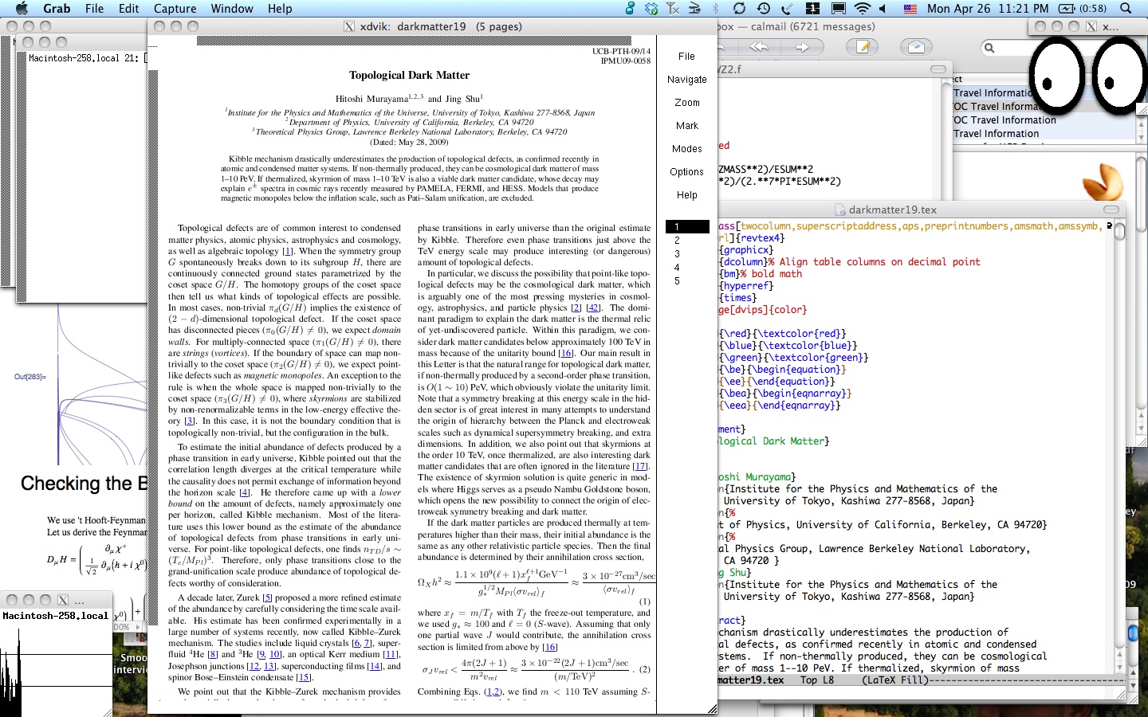Open the File menu in the macOS menu bar
This screenshot has height=717, width=1148.
tap(95, 8)
